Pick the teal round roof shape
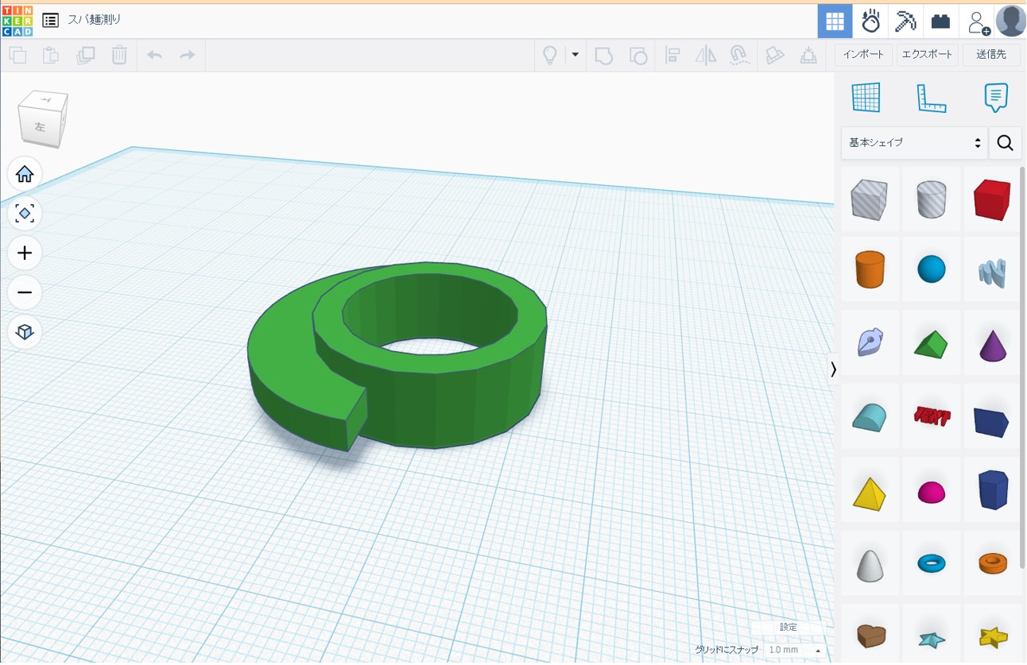The image size is (1027, 665). tap(869, 416)
